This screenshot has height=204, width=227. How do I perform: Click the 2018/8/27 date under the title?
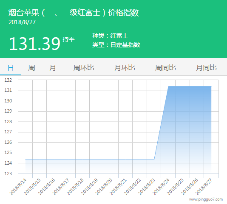[22, 22]
